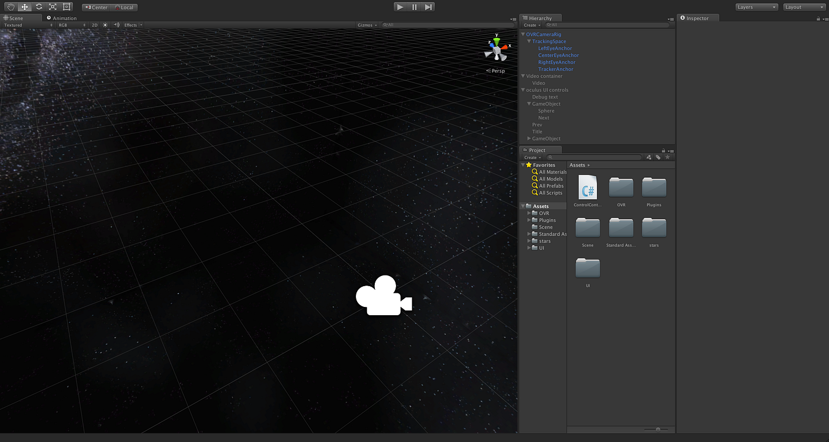The width and height of the screenshot is (829, 442).
Task: Select the Sphere object
Action: pos(546,111)
